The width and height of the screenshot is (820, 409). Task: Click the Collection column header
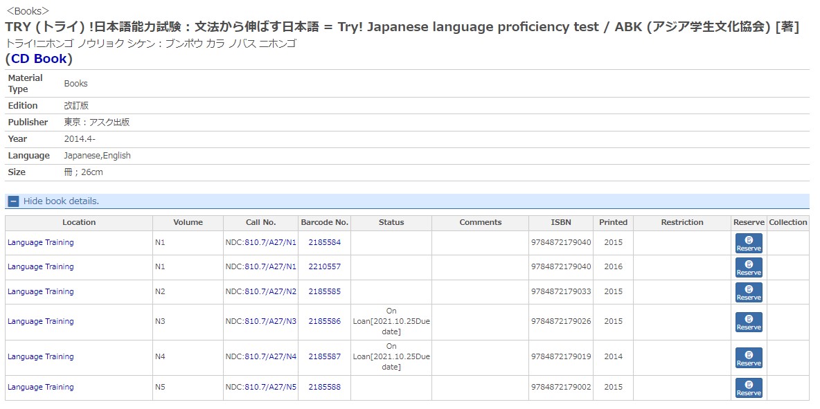tap(788, 223)
